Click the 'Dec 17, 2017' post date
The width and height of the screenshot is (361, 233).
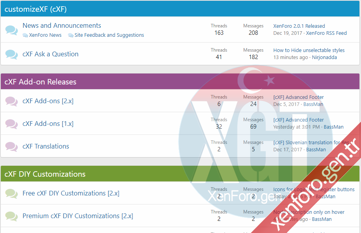[288, 149]
